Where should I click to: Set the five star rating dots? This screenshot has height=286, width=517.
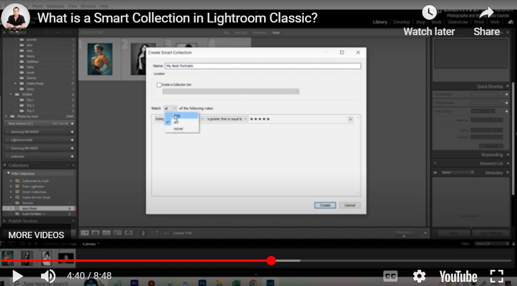coord(260,119)
